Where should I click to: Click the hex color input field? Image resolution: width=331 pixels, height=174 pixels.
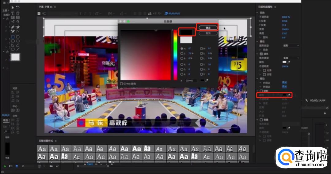click(191, 81)
